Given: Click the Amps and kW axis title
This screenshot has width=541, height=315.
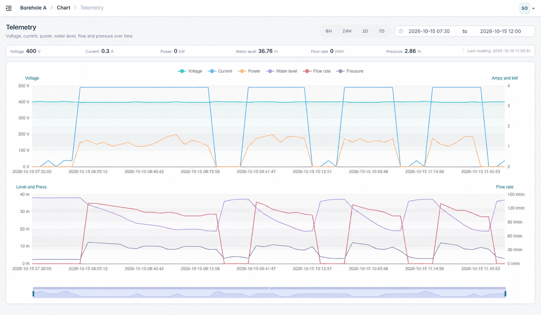Looking at the screenshot, I should click(x=504, y=78).
